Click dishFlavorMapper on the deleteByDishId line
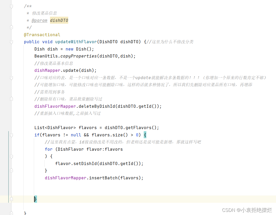This screenshot has height=215, width=276. coord(55,106)
